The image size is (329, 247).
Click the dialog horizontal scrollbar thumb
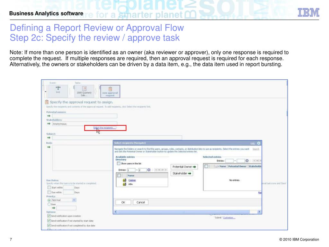(183, 212)
